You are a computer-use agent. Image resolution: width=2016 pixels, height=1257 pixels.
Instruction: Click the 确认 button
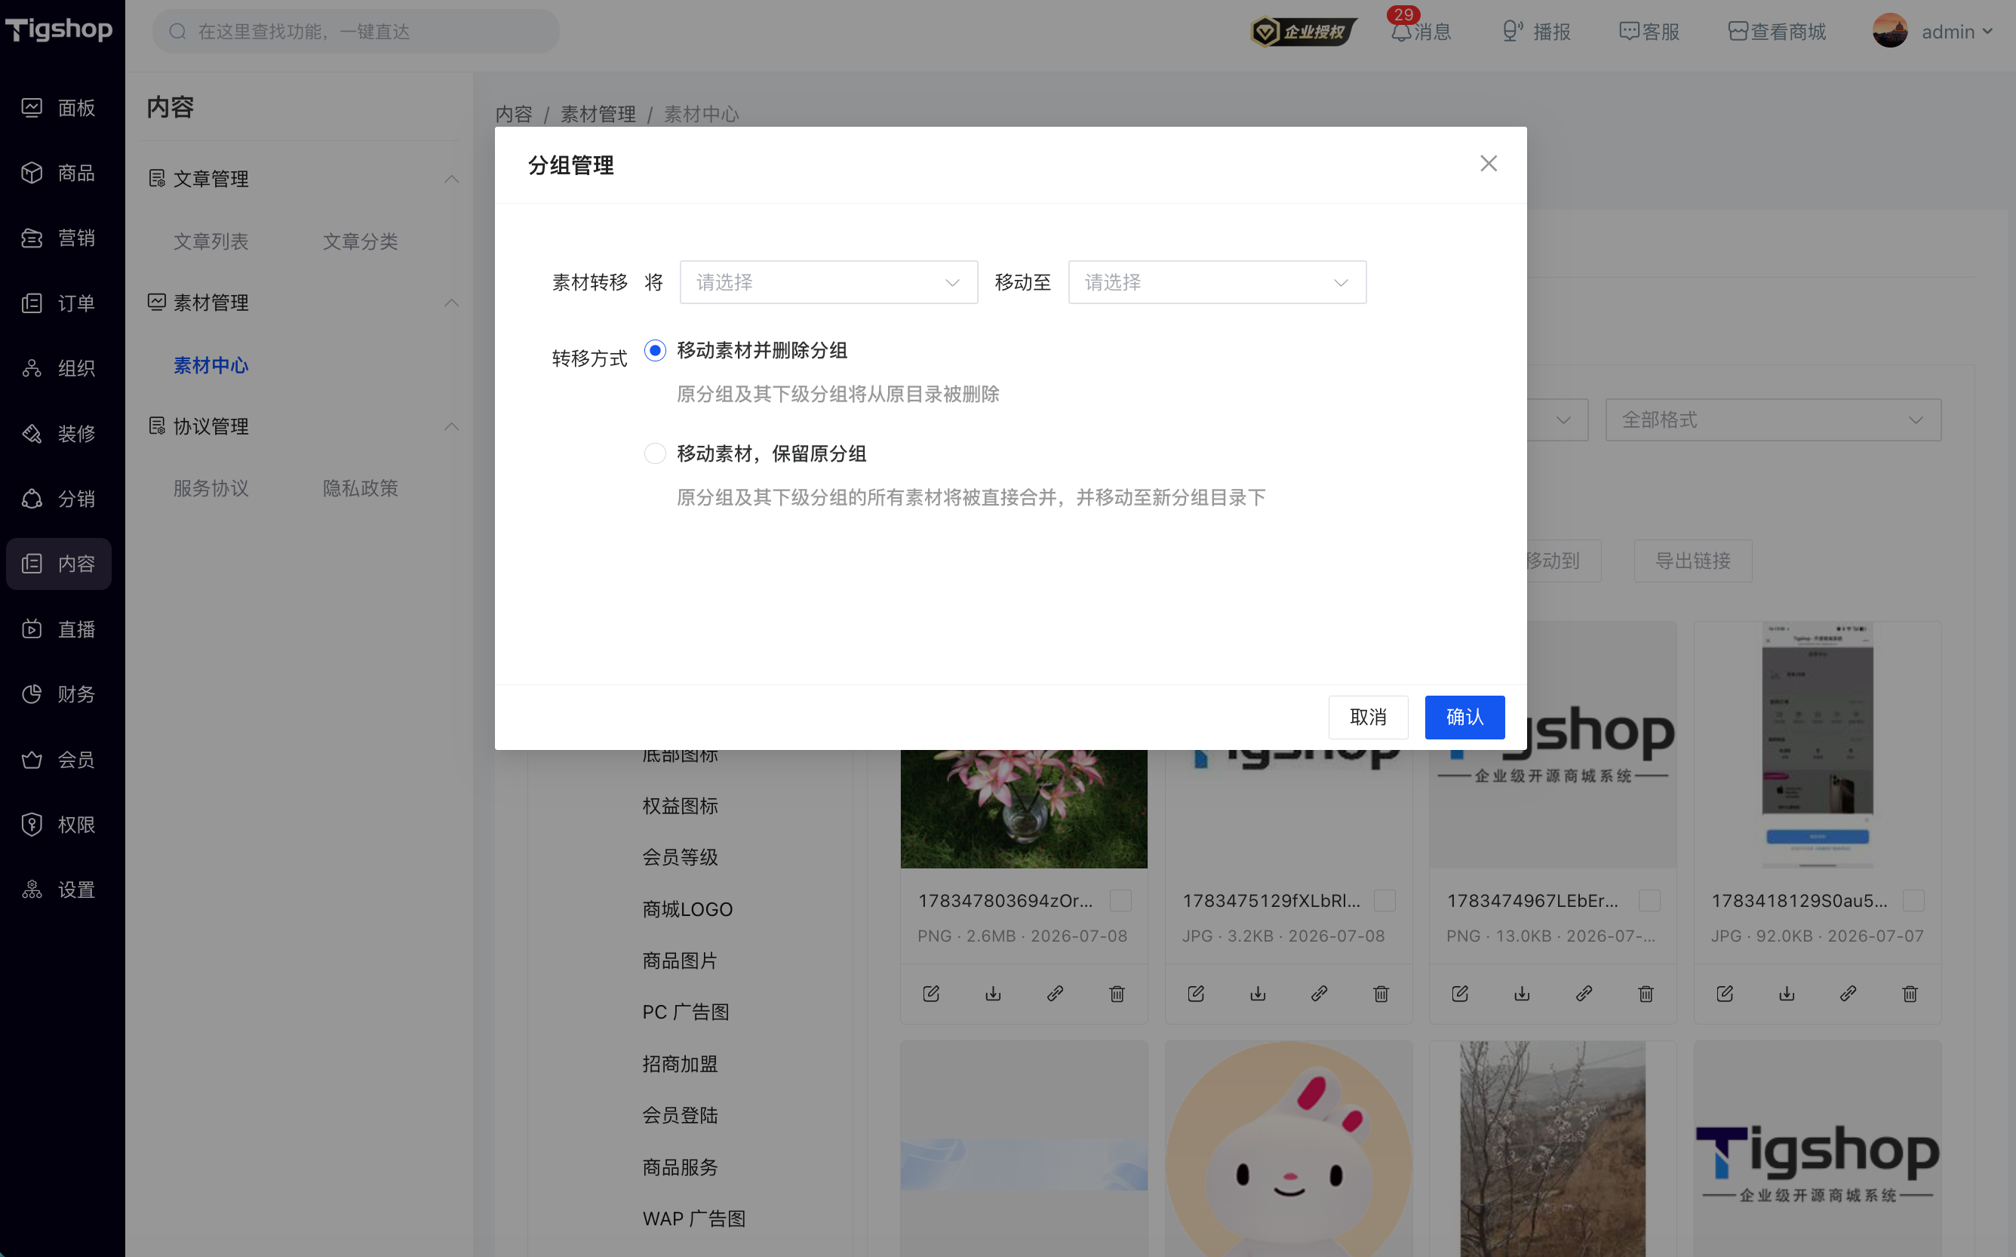[x=1464, y=717]
